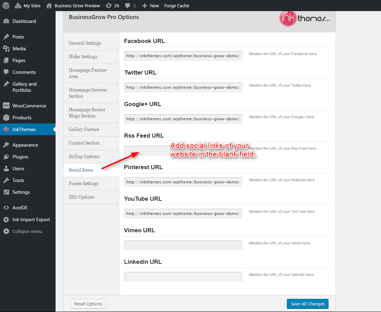Click the Settings sliders icon
The image size is (381, 312).
click(x=6, y=192)
